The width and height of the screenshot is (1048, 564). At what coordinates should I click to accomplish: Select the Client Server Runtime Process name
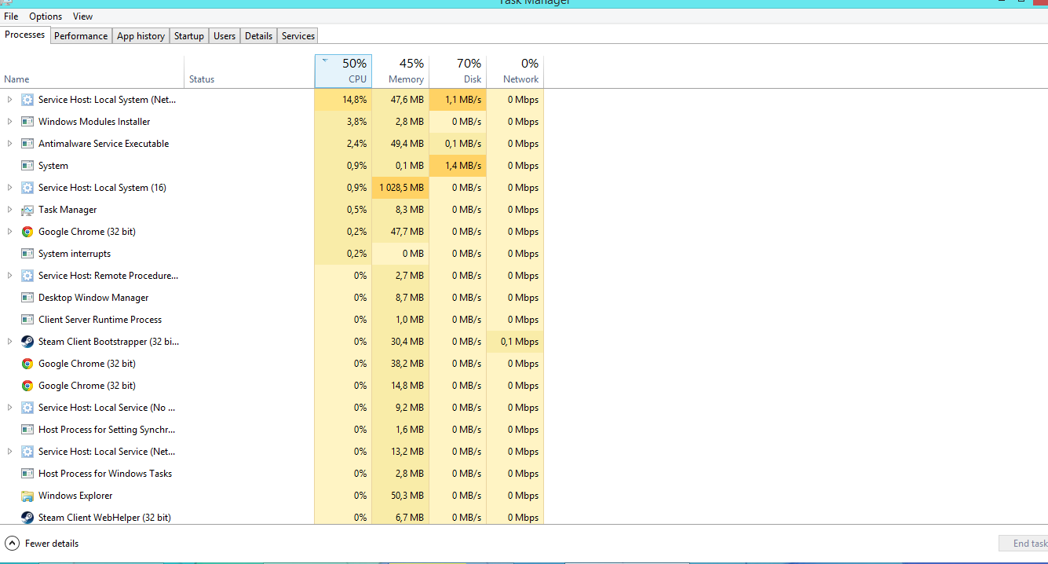coord(100,320)
